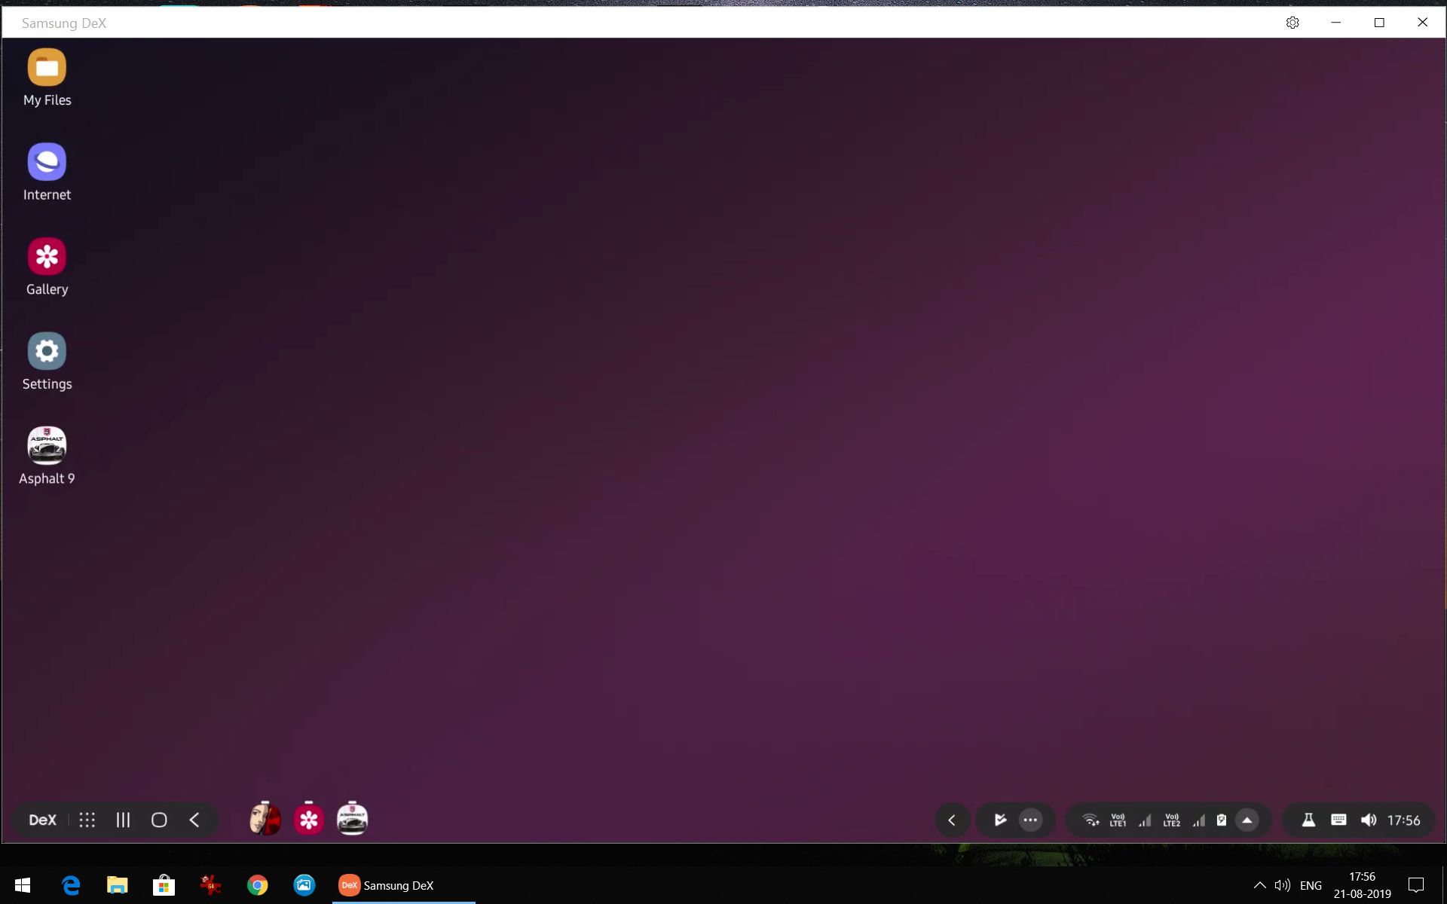
Task: Click the DeX logo button
Action: click(42, 820)
